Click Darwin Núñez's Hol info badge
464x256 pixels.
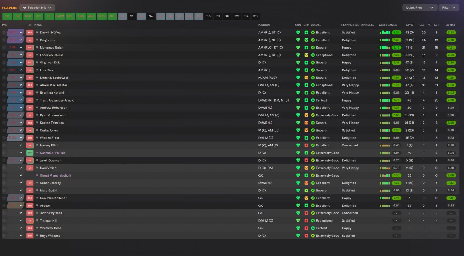coord(30,33)
